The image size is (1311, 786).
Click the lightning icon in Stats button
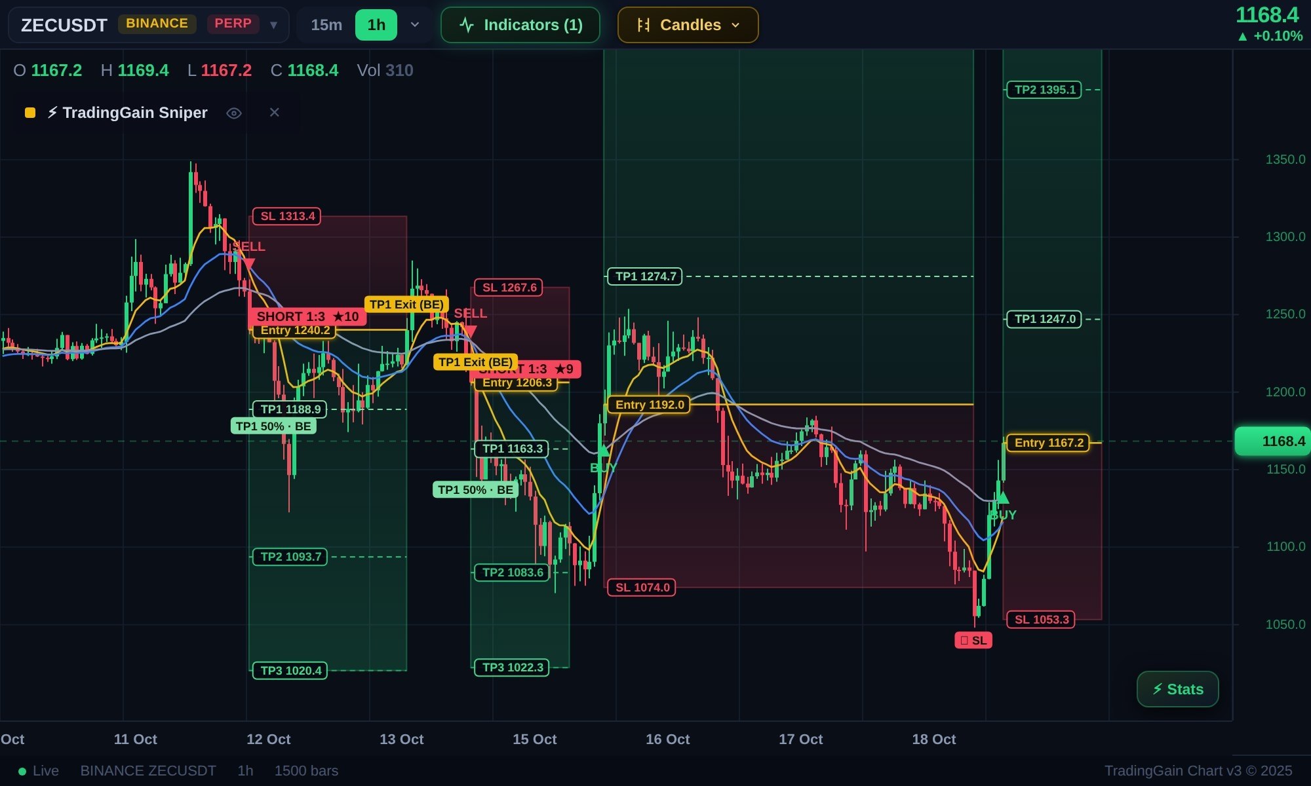pos(1158,689)
